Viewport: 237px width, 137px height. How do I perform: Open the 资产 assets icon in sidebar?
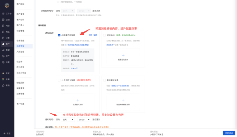[3, 56]
